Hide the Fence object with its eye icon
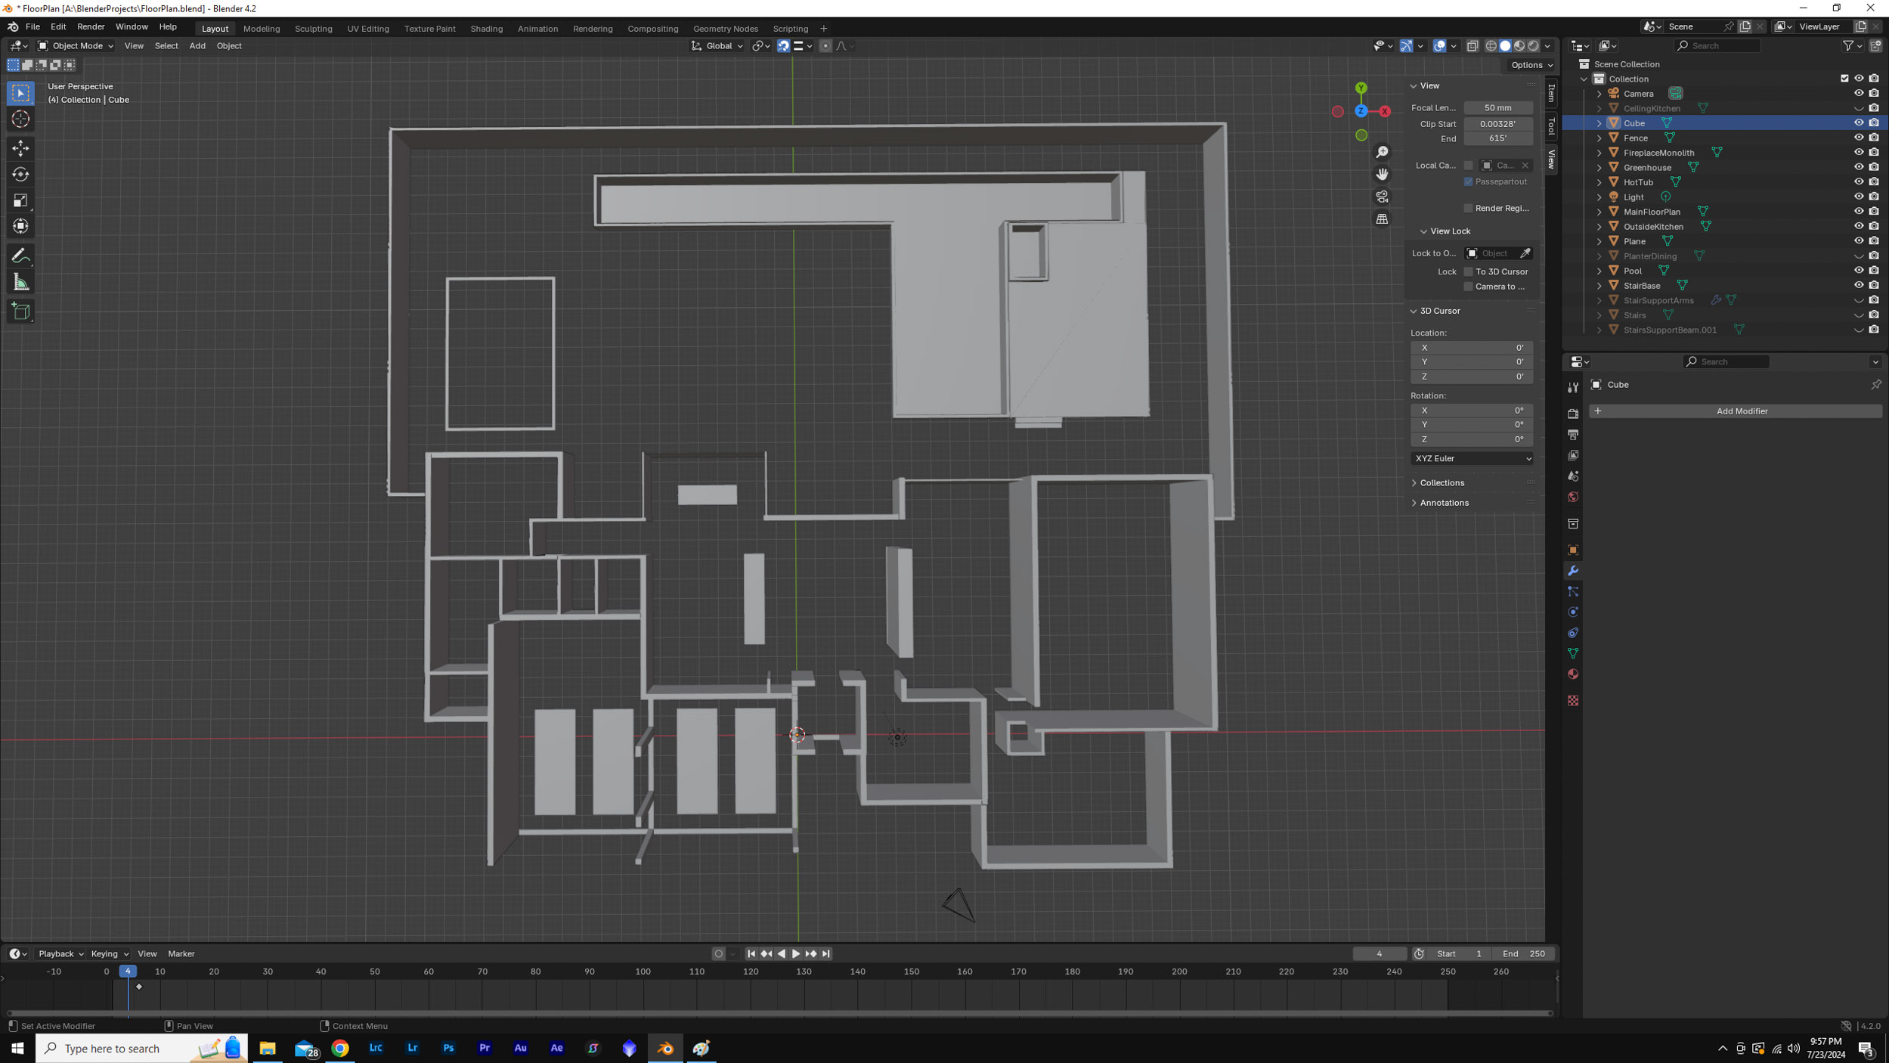 [1858, 138]
